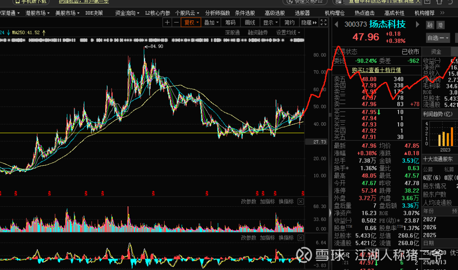458x270 pixels.
Task: Click the + icon to zoom in chart
Action: [x=168, y=22]
